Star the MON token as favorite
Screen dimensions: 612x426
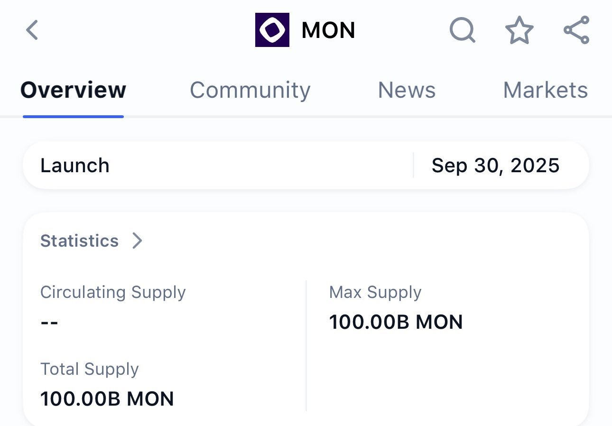coord(519,30)
